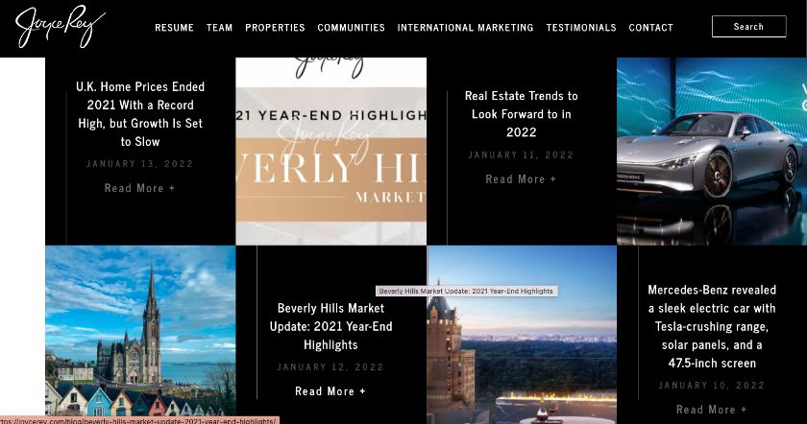Screen dimensions: 807x424
Task: Open Beverly Hills Market Update article title
Action: [x=330, y=326]
